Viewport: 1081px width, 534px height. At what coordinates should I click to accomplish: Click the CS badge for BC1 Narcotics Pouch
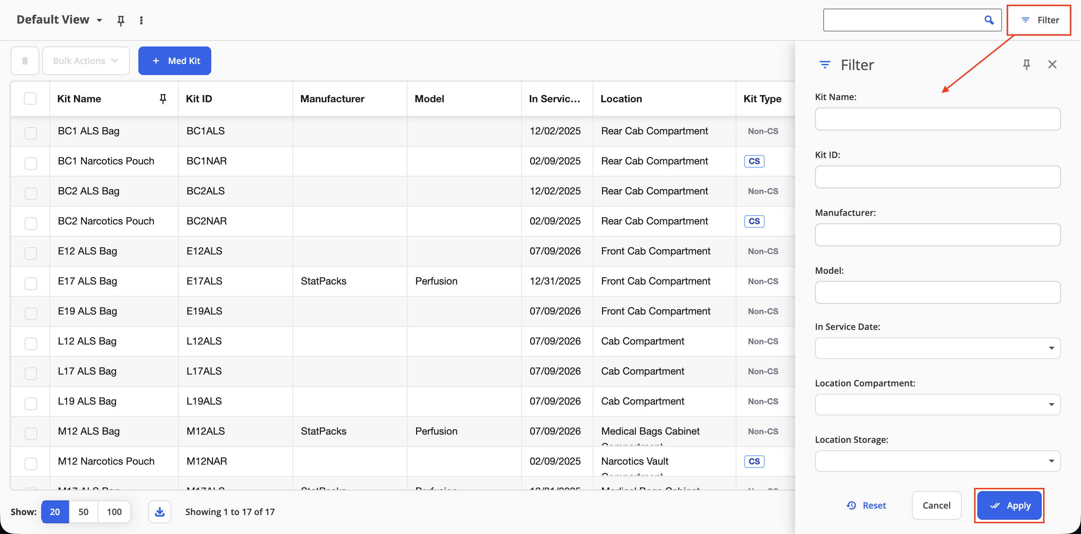point(754,161)
